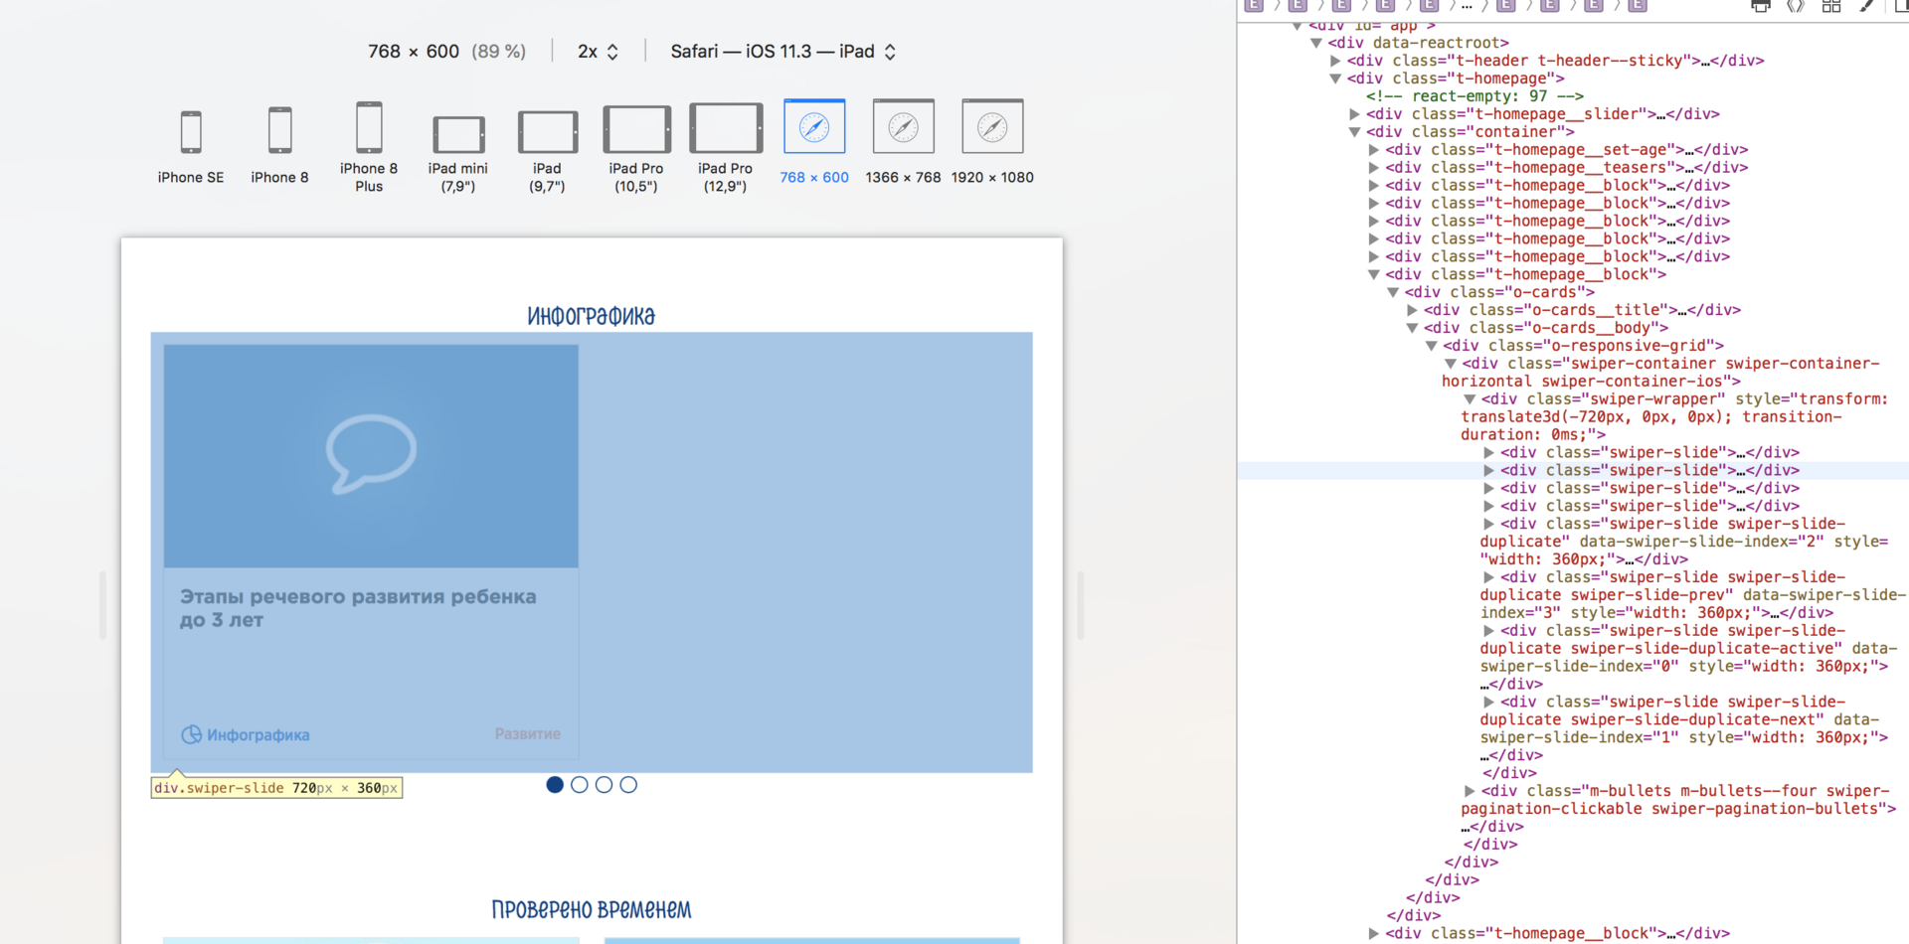Click the print styles icon in inspector toolbar
Screen dimensions: 1909x944
[1760, 6]
